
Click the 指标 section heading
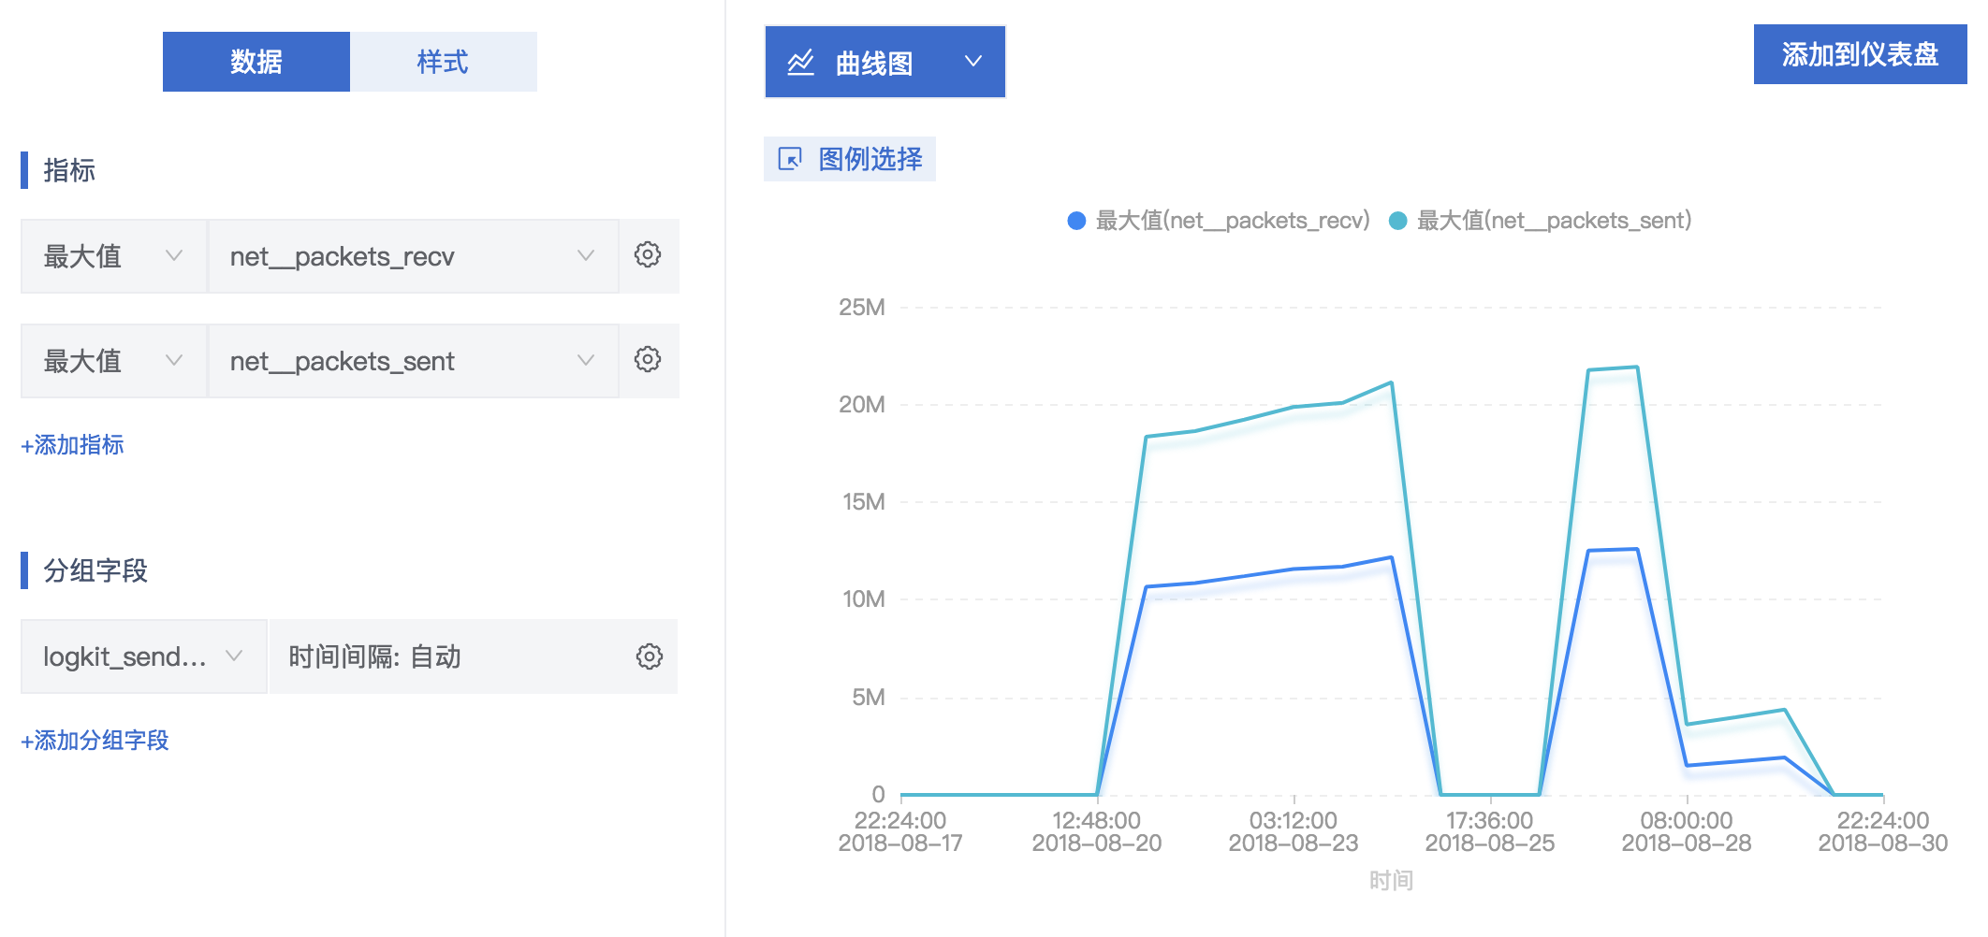[x=69, y=170]
